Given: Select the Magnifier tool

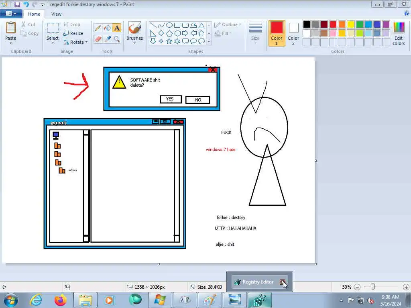Looking at the screenshot, I should pyautogui.click(x=117, y=39).
